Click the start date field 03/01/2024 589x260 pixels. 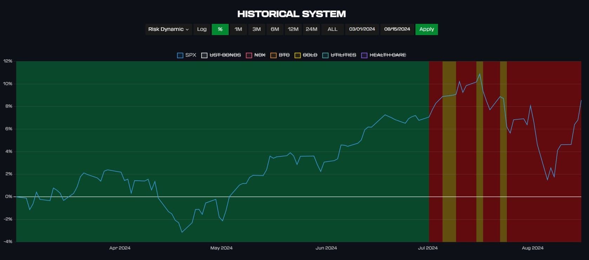pyautogui.click(x=362, y=29)
